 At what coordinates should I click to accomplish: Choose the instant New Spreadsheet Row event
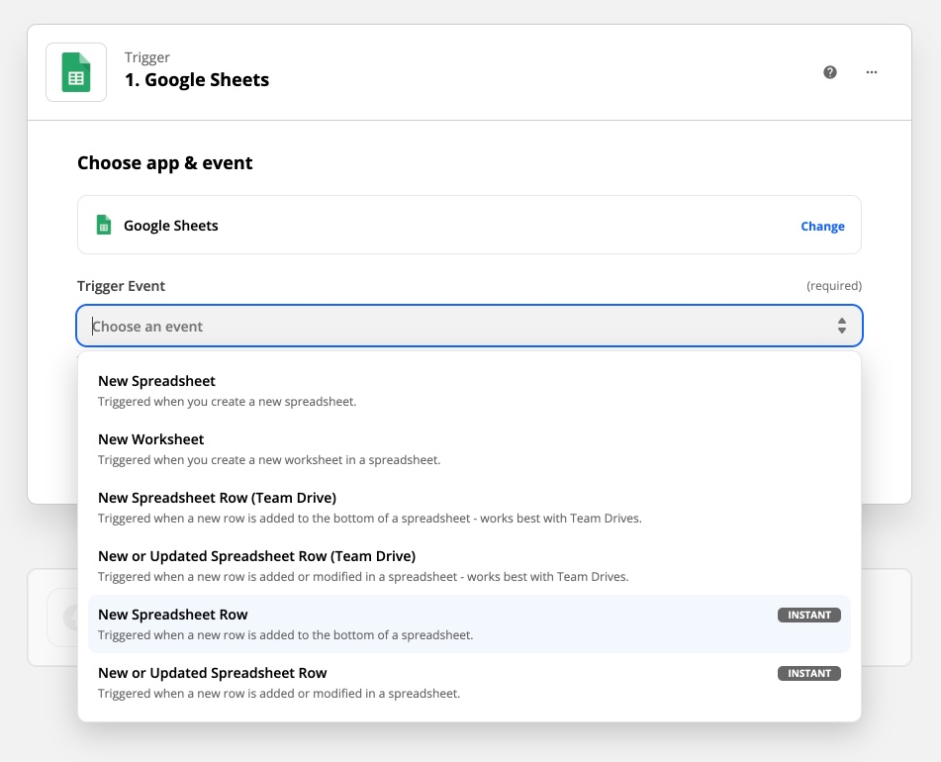coord(173,615)
